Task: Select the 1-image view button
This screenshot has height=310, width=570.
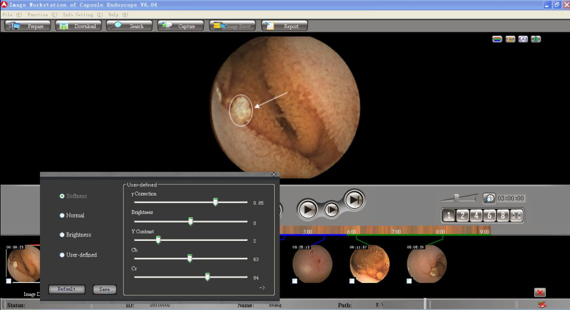Action: click(x=449, y=215)
